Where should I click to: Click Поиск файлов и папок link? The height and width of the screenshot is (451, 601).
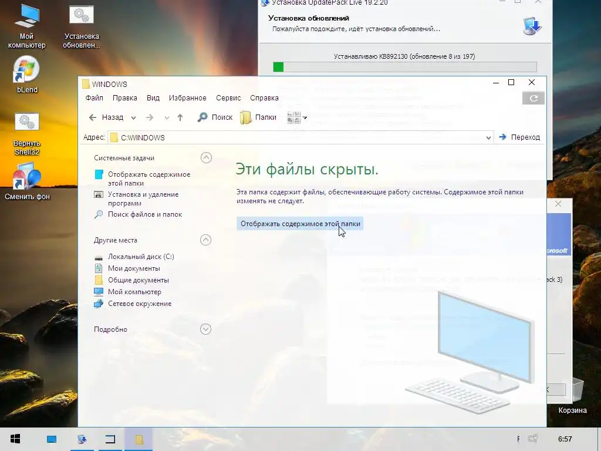point(145,214)
